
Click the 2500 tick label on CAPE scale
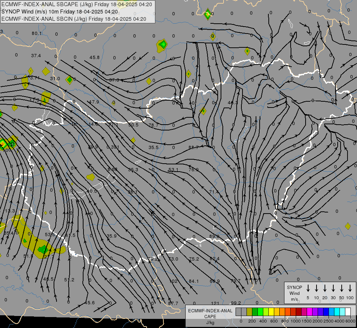(x=329, y=321)
